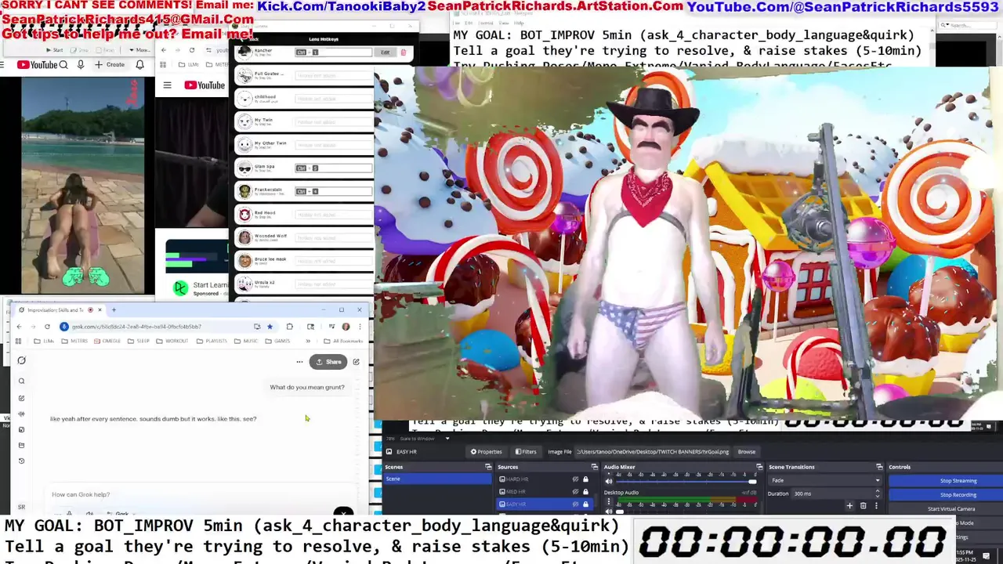Click the YouTube Create button
Screen dimensions: 1003x564
click(x=110, y=65)
